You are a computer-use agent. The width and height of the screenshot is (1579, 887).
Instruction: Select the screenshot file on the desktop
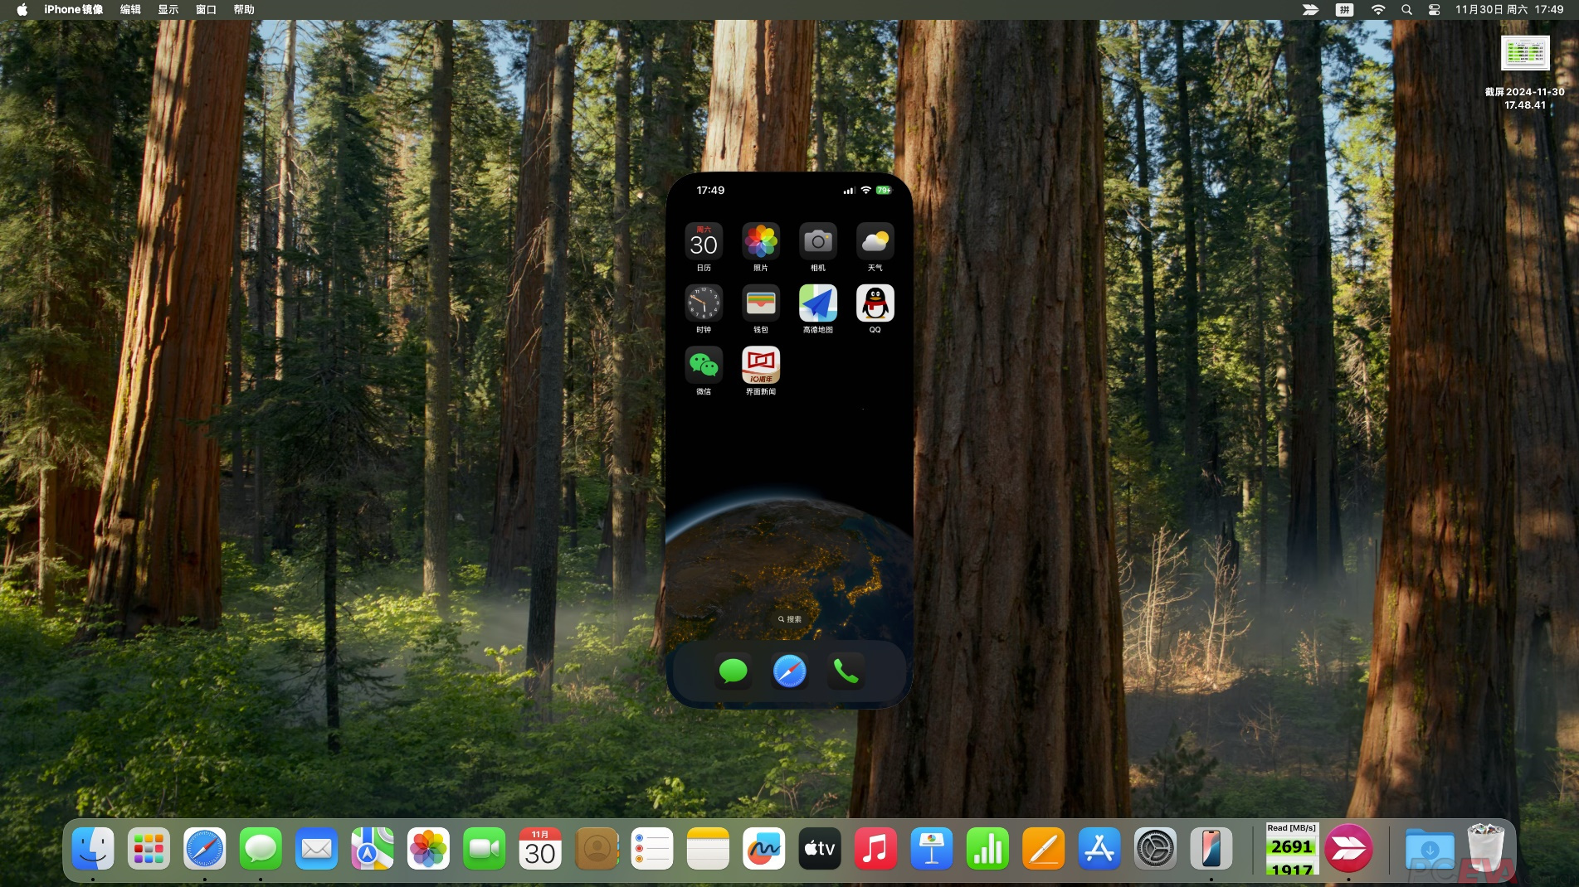point(1525,55)
